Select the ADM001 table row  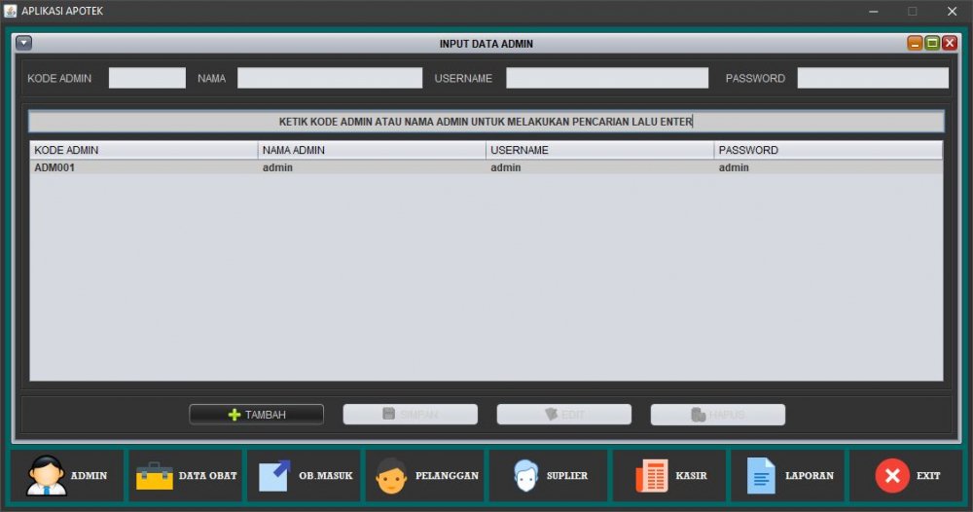point(486,167)
